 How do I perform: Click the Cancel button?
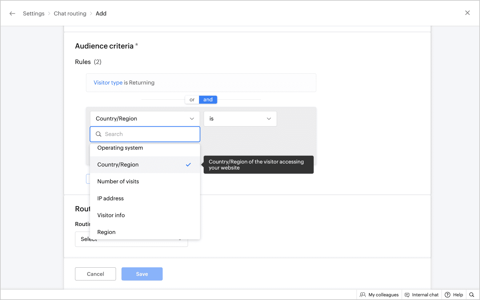click(95, 274)
